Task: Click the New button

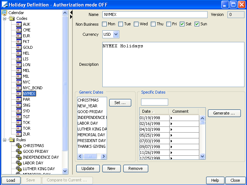Action: tap(111, 168)
